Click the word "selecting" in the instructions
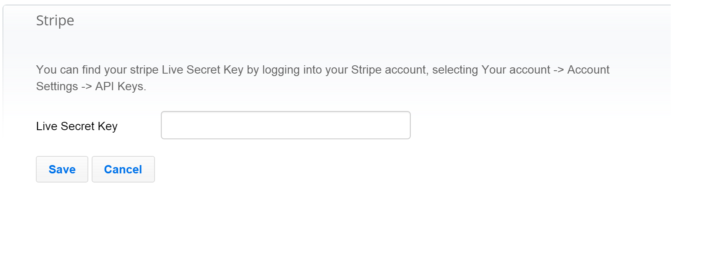Viewport: 702px width, 274px height. (455, 70)
